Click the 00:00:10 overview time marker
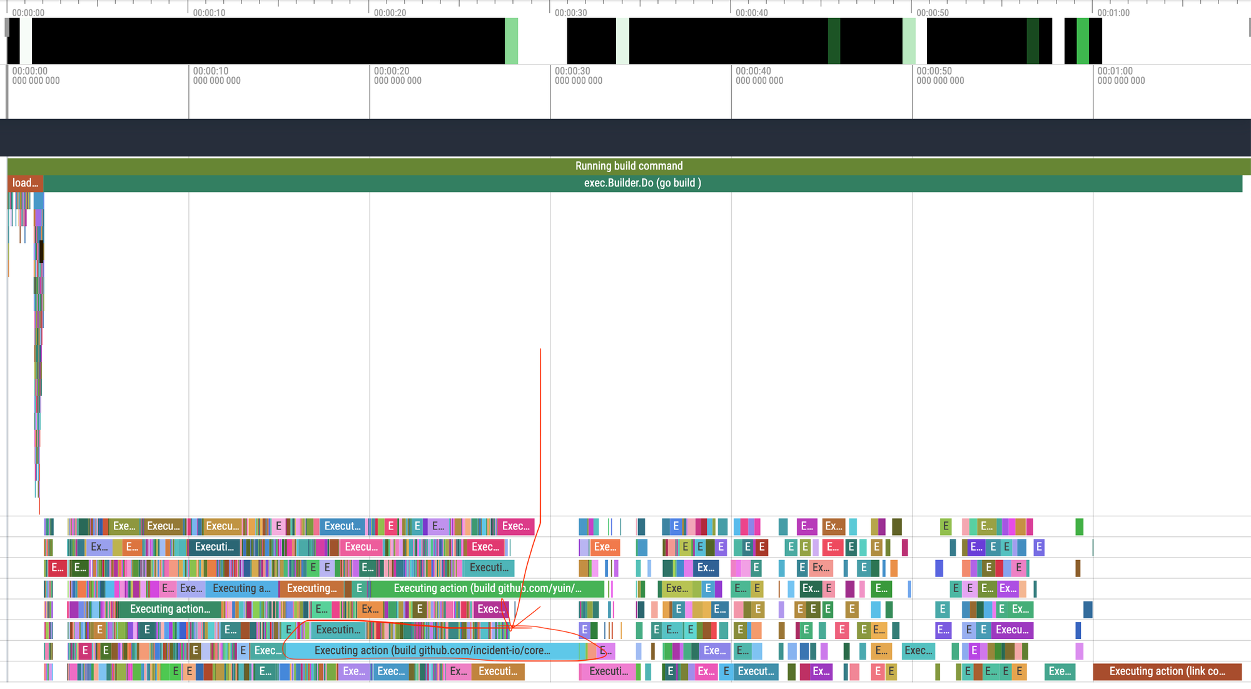 tap(209, 13)
